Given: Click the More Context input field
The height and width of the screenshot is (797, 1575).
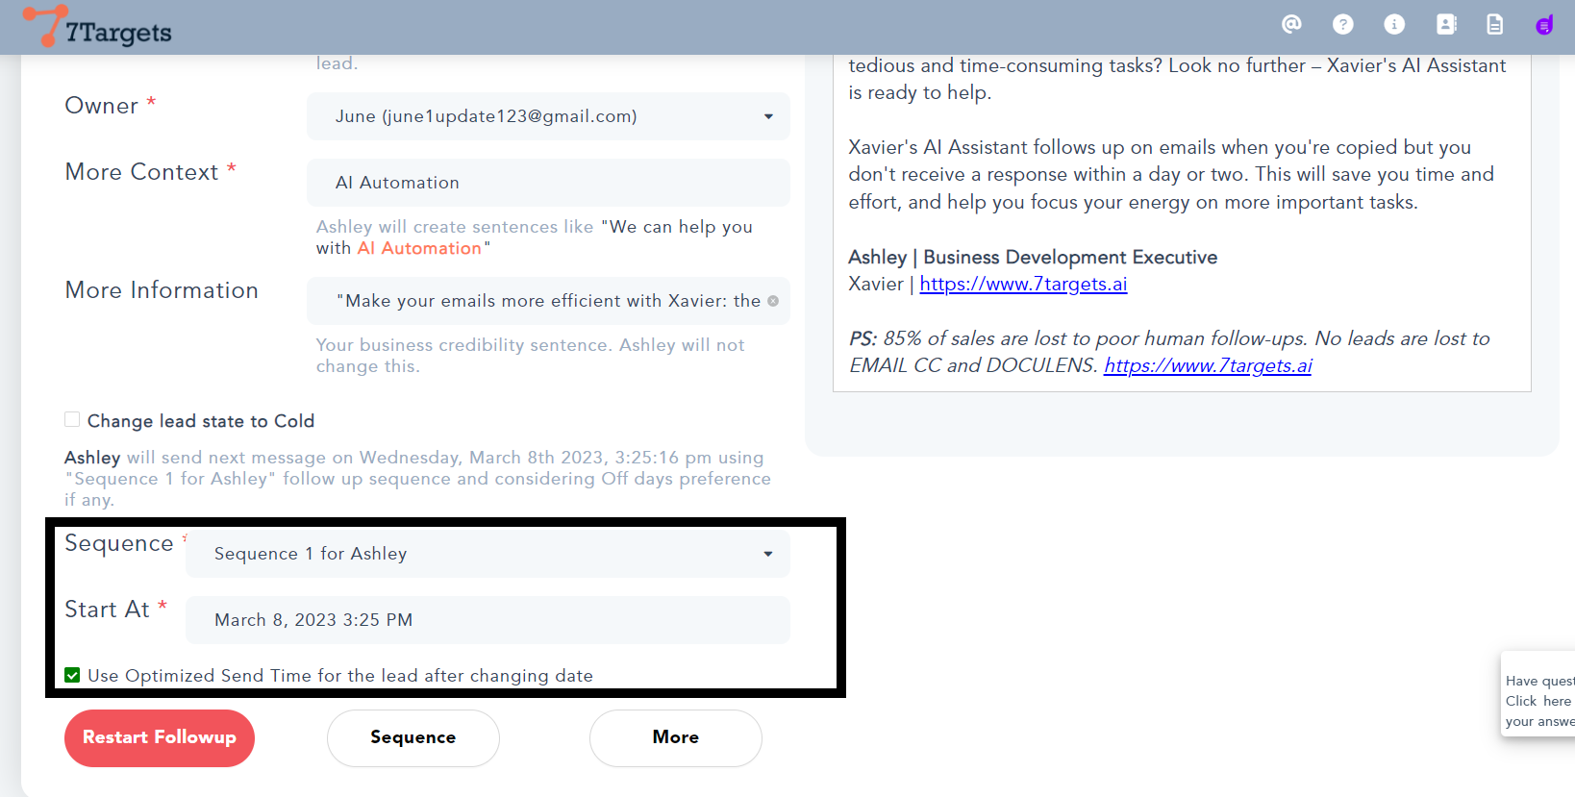Looking at the screenshot, I should 548,183.
